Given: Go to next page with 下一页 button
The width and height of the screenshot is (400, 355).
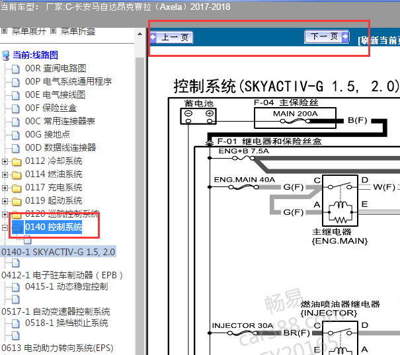Looking at the screenshot, I should pyautogui.click(x=327, y=36).
